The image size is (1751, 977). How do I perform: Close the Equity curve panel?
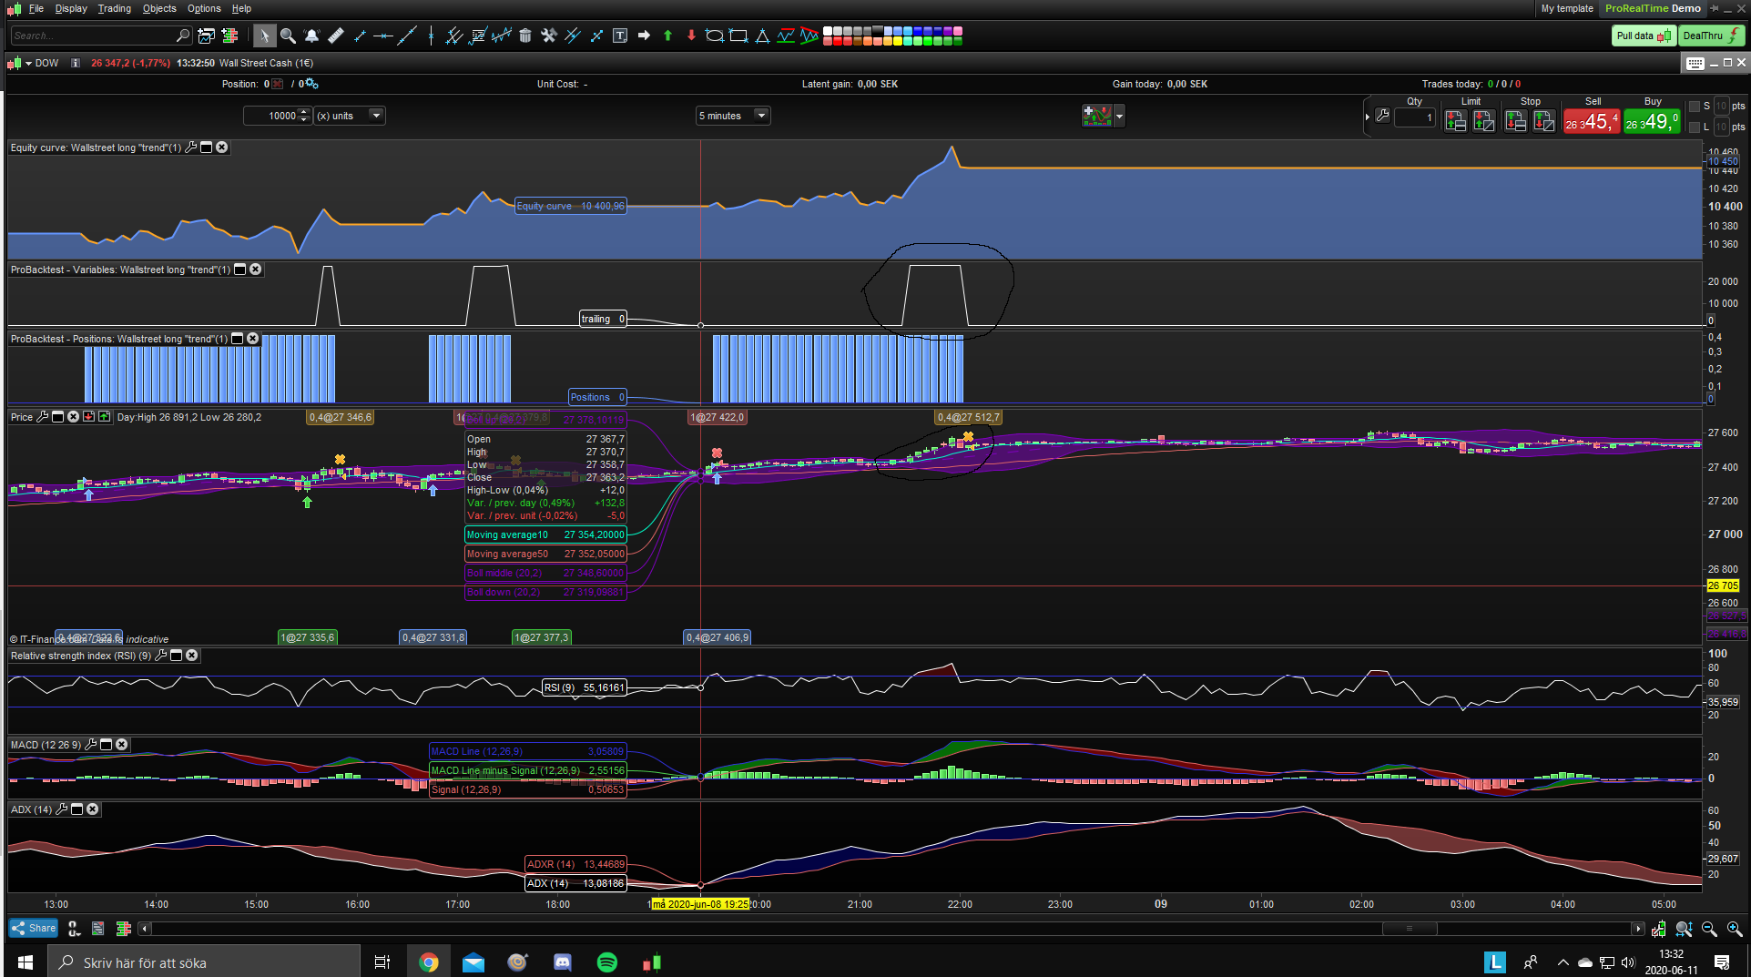click(x=221, y=148)
